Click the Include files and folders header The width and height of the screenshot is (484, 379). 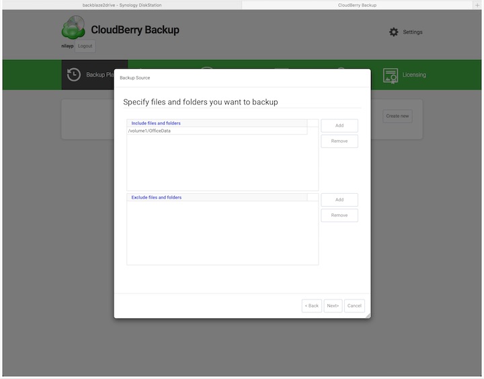pyautogui.click(x=217, y=123)
